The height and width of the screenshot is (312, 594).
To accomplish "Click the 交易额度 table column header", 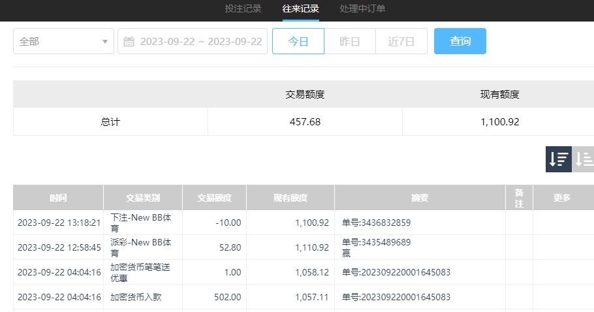I will pyautogui.click(x=214, y=198).
